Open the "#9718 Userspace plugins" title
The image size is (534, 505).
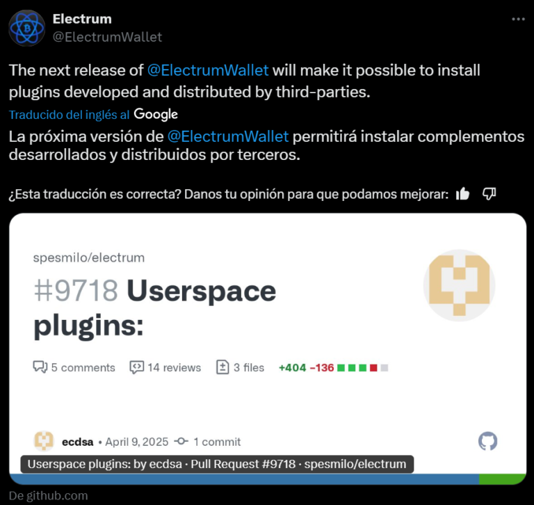[x=154, y=307]
